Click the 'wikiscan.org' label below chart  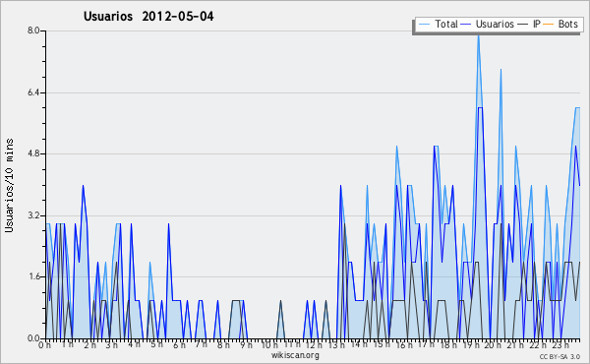click(295, 355)
